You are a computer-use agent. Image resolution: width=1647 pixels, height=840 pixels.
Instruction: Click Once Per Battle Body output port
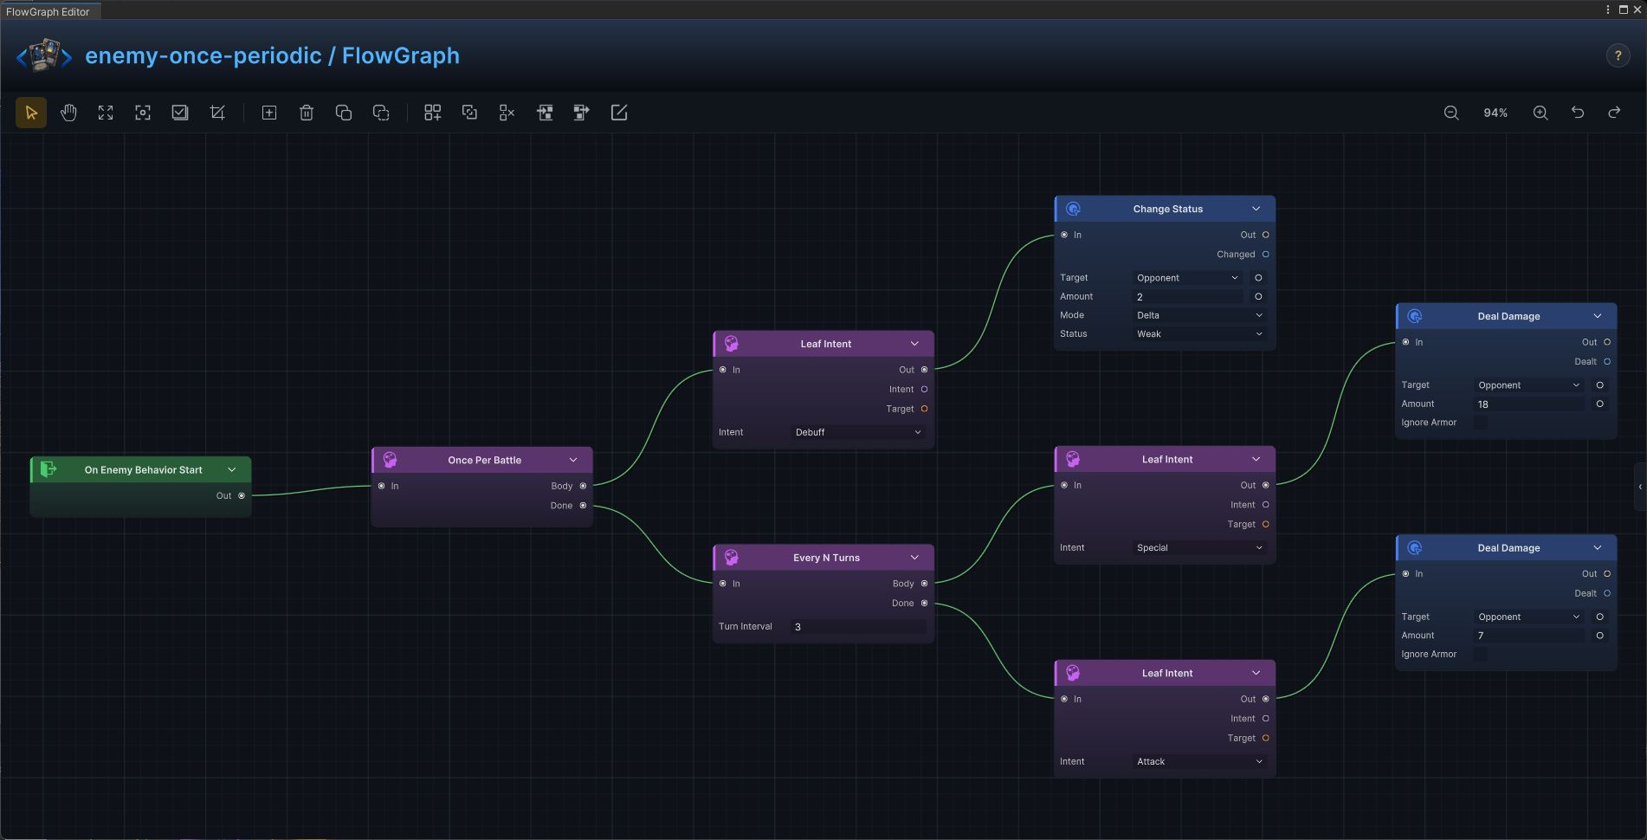coord(583,486)
